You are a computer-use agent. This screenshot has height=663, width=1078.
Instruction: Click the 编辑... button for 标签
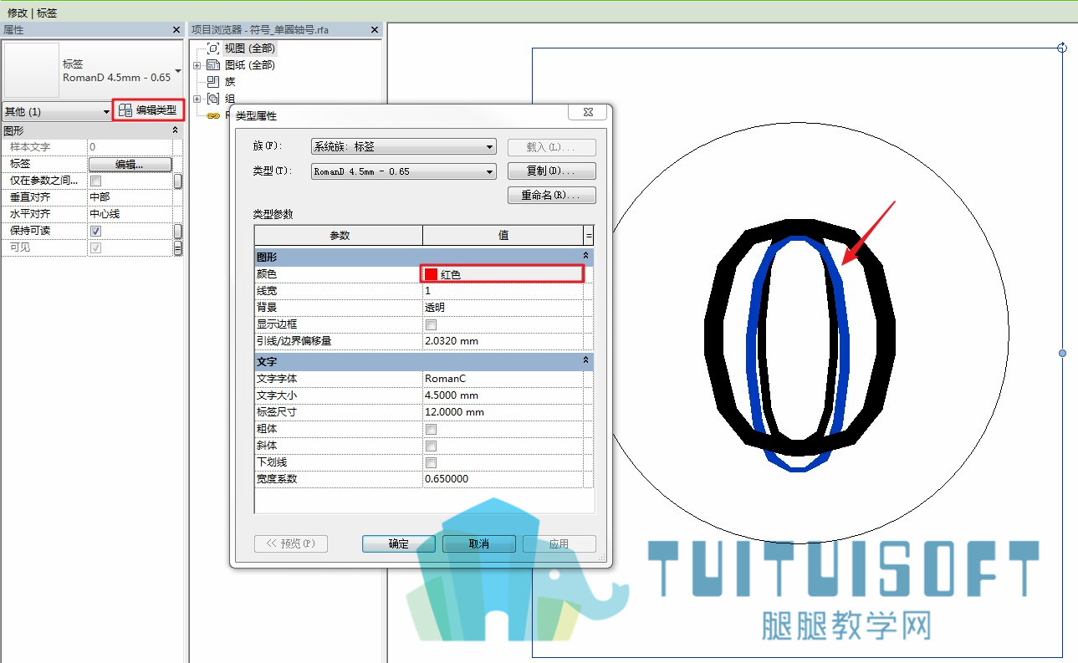pos(130,165)
